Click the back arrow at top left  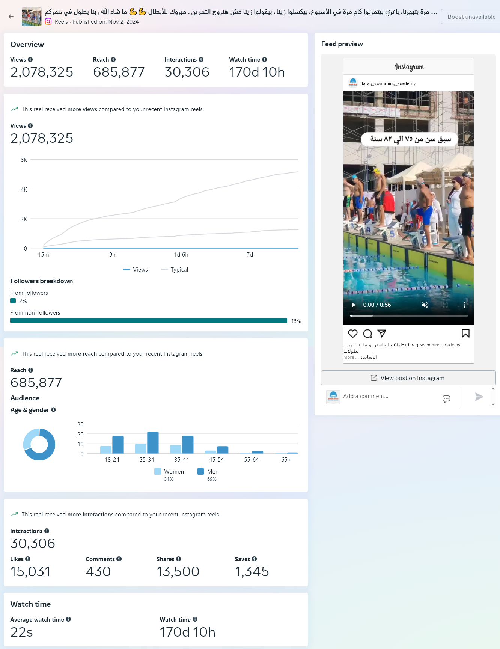coord(11,17)
